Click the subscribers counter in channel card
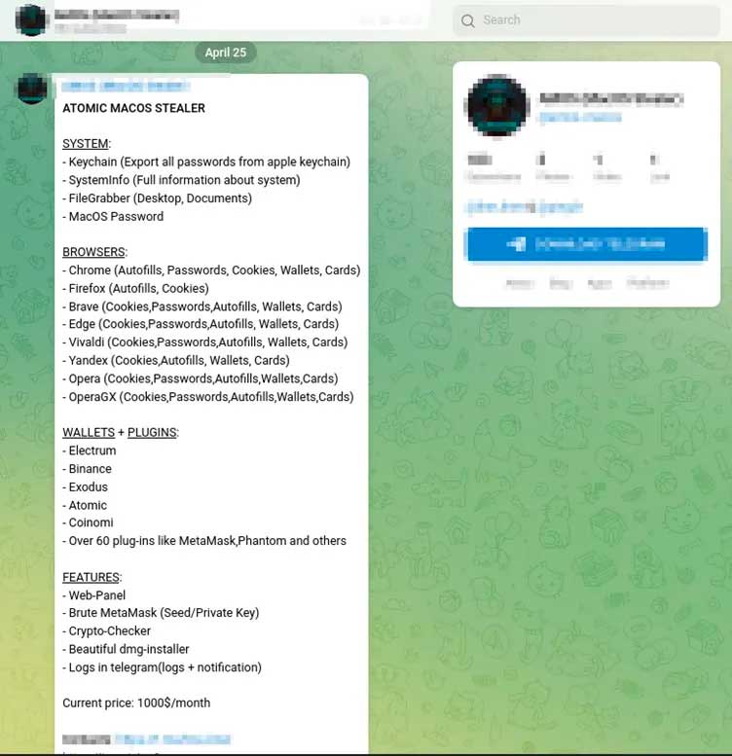The image size is (732, 756). click(494, 167)
